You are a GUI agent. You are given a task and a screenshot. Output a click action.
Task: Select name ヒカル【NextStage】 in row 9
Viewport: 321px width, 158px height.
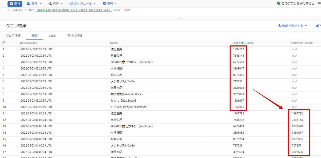[124, 101]
